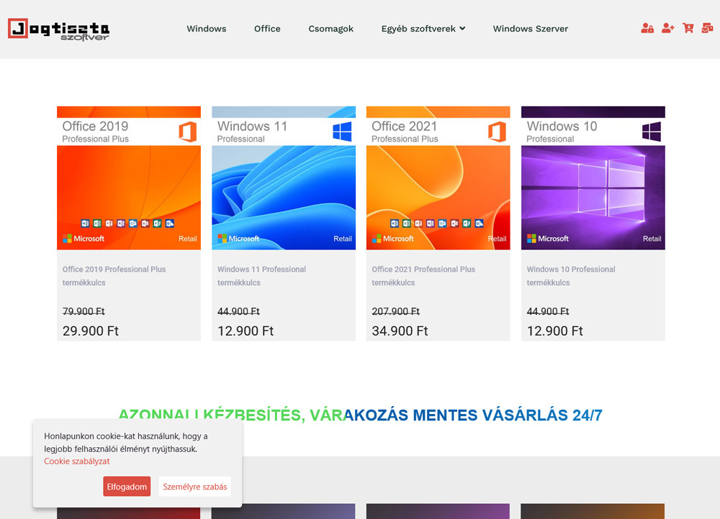Open the Windows Szerver menu item

pyautogui.click(x=531, y=29)
